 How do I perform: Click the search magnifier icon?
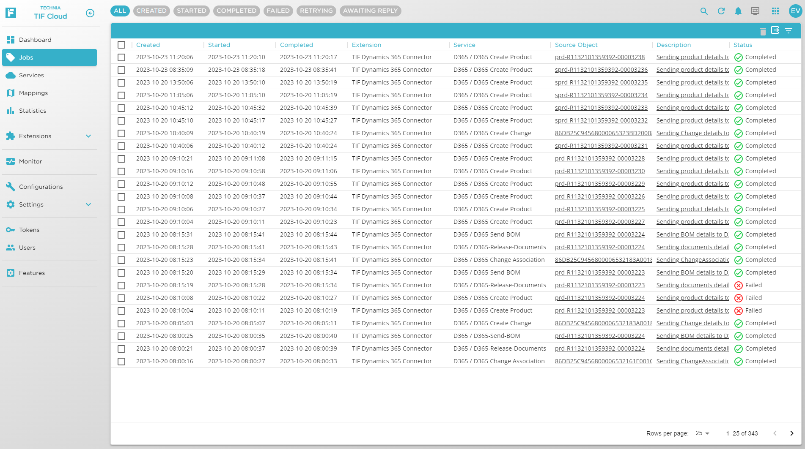pyautogui.click(x=704, y=11)
